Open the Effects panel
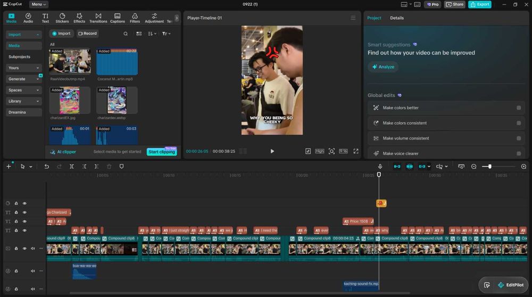This screenshot has width=532, height=297. tap(79, 18)
